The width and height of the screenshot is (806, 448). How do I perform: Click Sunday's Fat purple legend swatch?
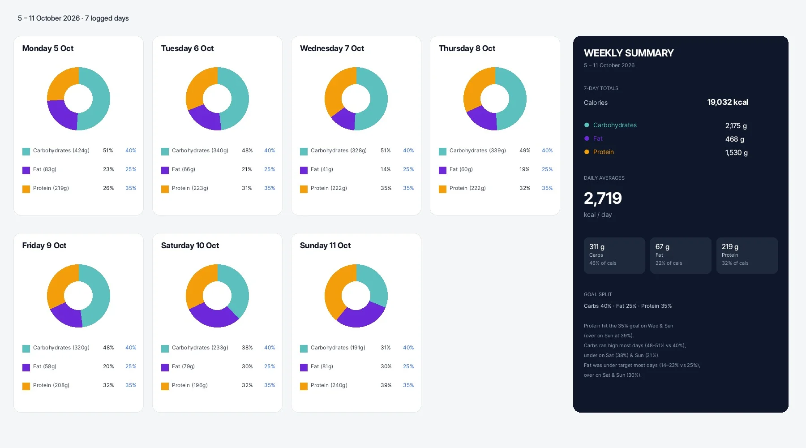[x=304, y=367]
